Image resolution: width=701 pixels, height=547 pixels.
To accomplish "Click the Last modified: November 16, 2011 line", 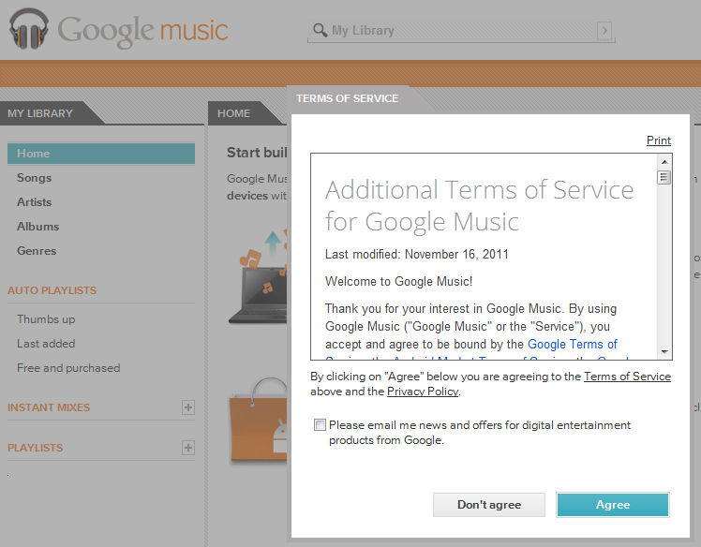I will pos(417,254).
